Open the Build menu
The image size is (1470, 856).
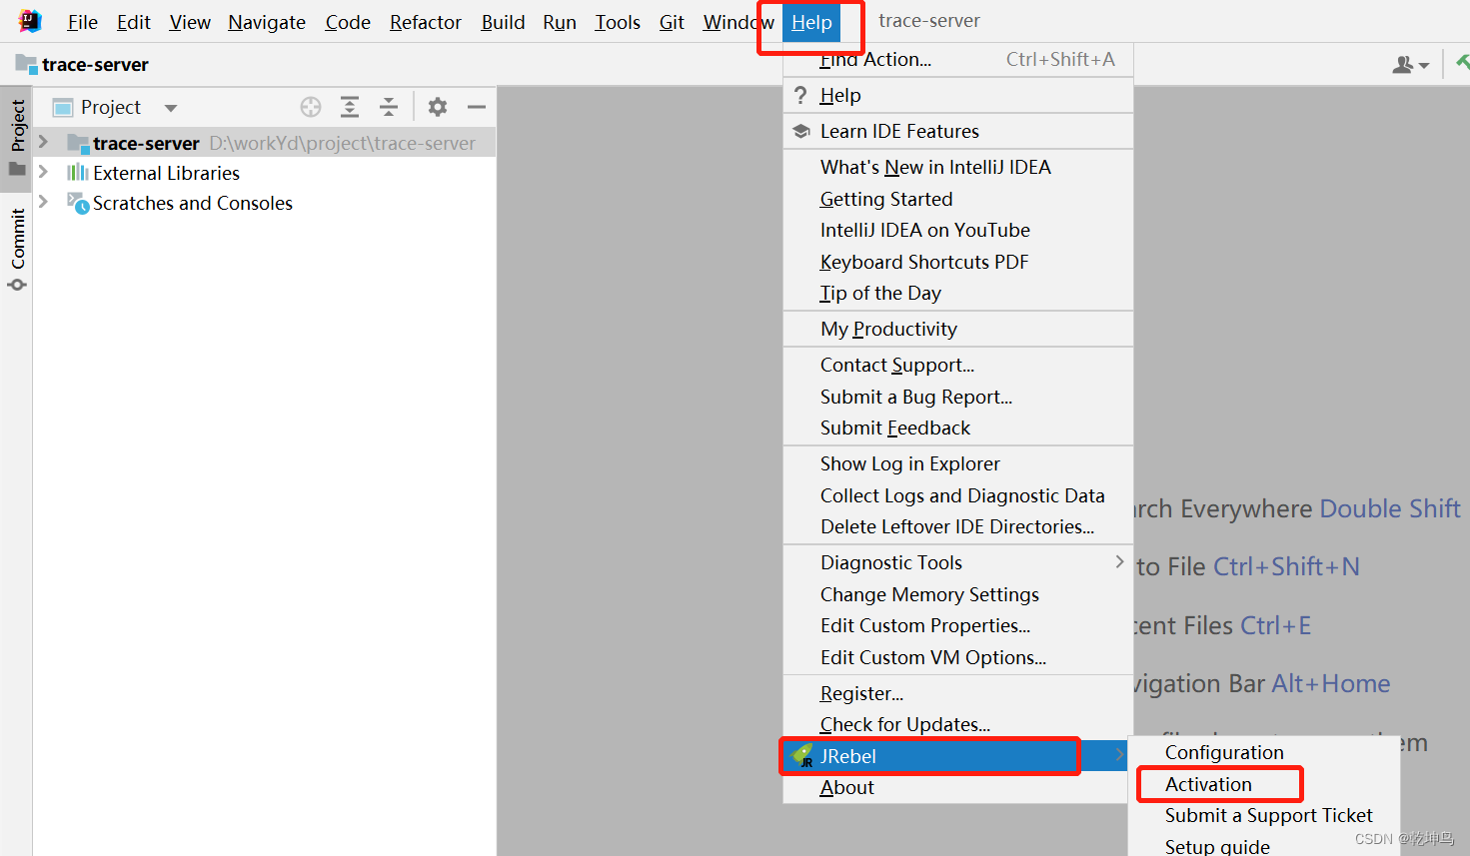(x=503, y=22)
